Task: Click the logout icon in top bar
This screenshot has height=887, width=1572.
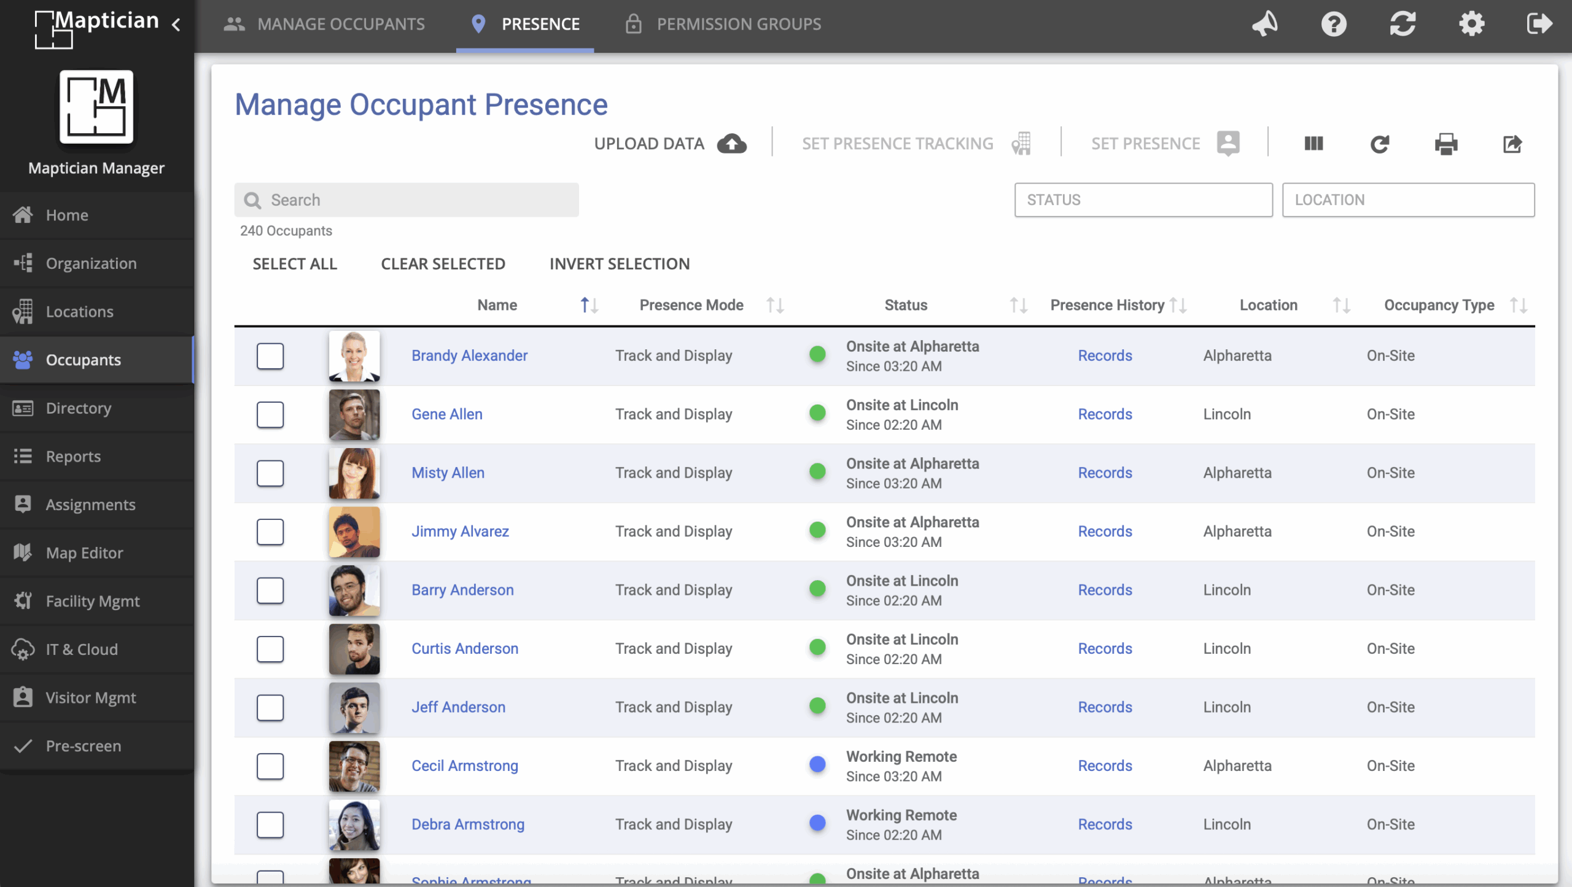Action: click(x=1539, y=24)
